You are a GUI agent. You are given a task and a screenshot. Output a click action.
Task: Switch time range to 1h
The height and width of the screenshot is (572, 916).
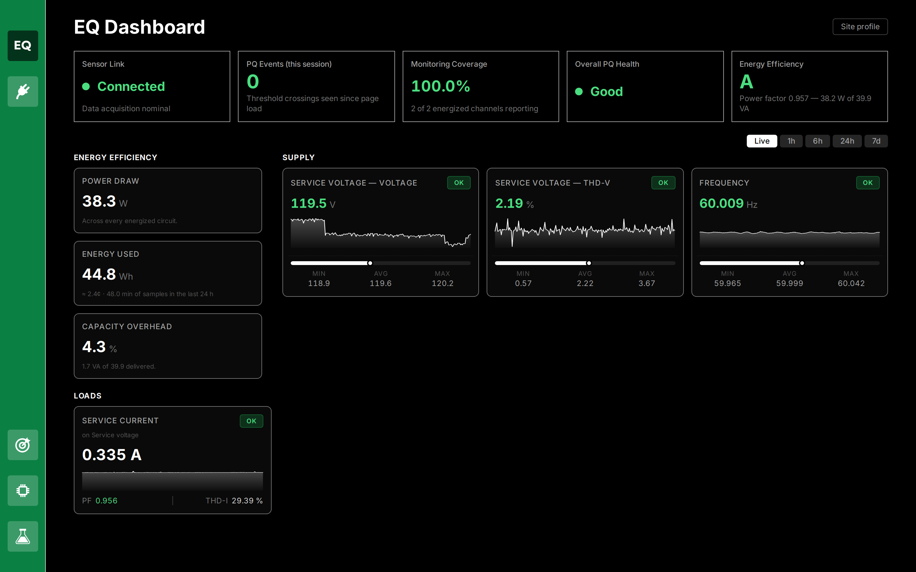[x=791, y=141]
